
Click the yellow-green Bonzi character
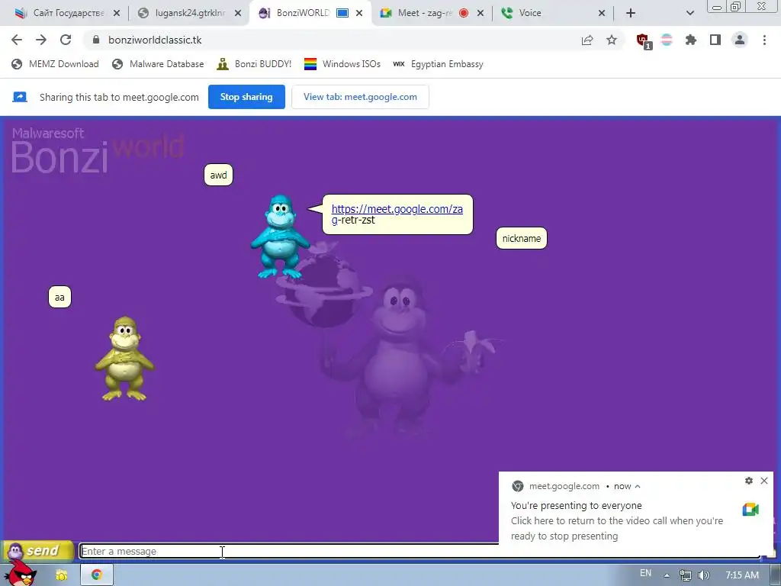tap(124, 359)
